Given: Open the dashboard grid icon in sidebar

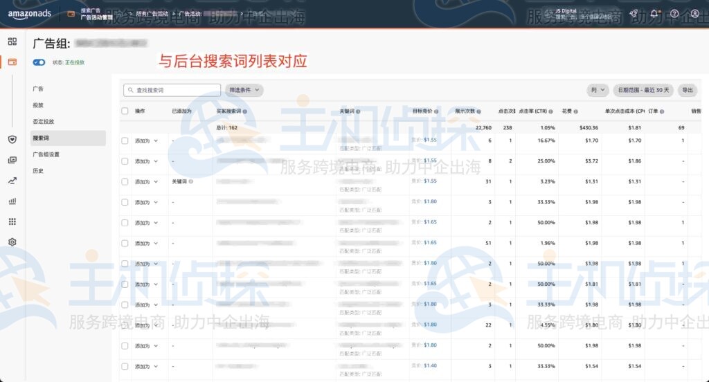Looking at the screenshot, I should 12,42.
